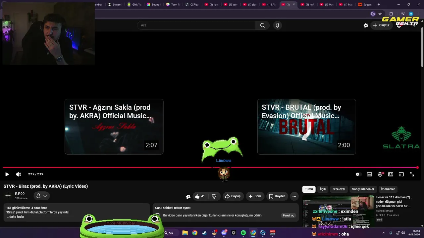Open suggested video Ağzını Sakla
Image resolution: width=424 pixels, height=238 pixels.
click(114, 127)
